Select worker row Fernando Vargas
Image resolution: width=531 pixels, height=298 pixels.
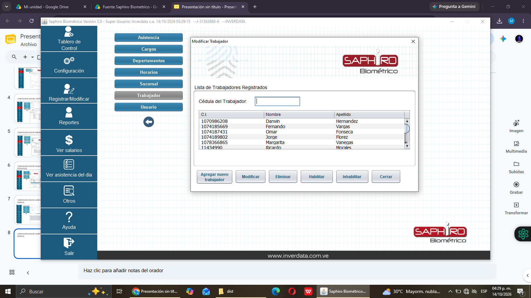point(302,126)
